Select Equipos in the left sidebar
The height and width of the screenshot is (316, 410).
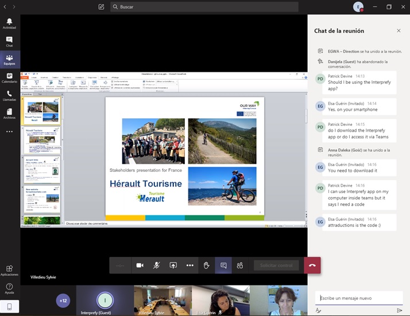coord(9,60)
